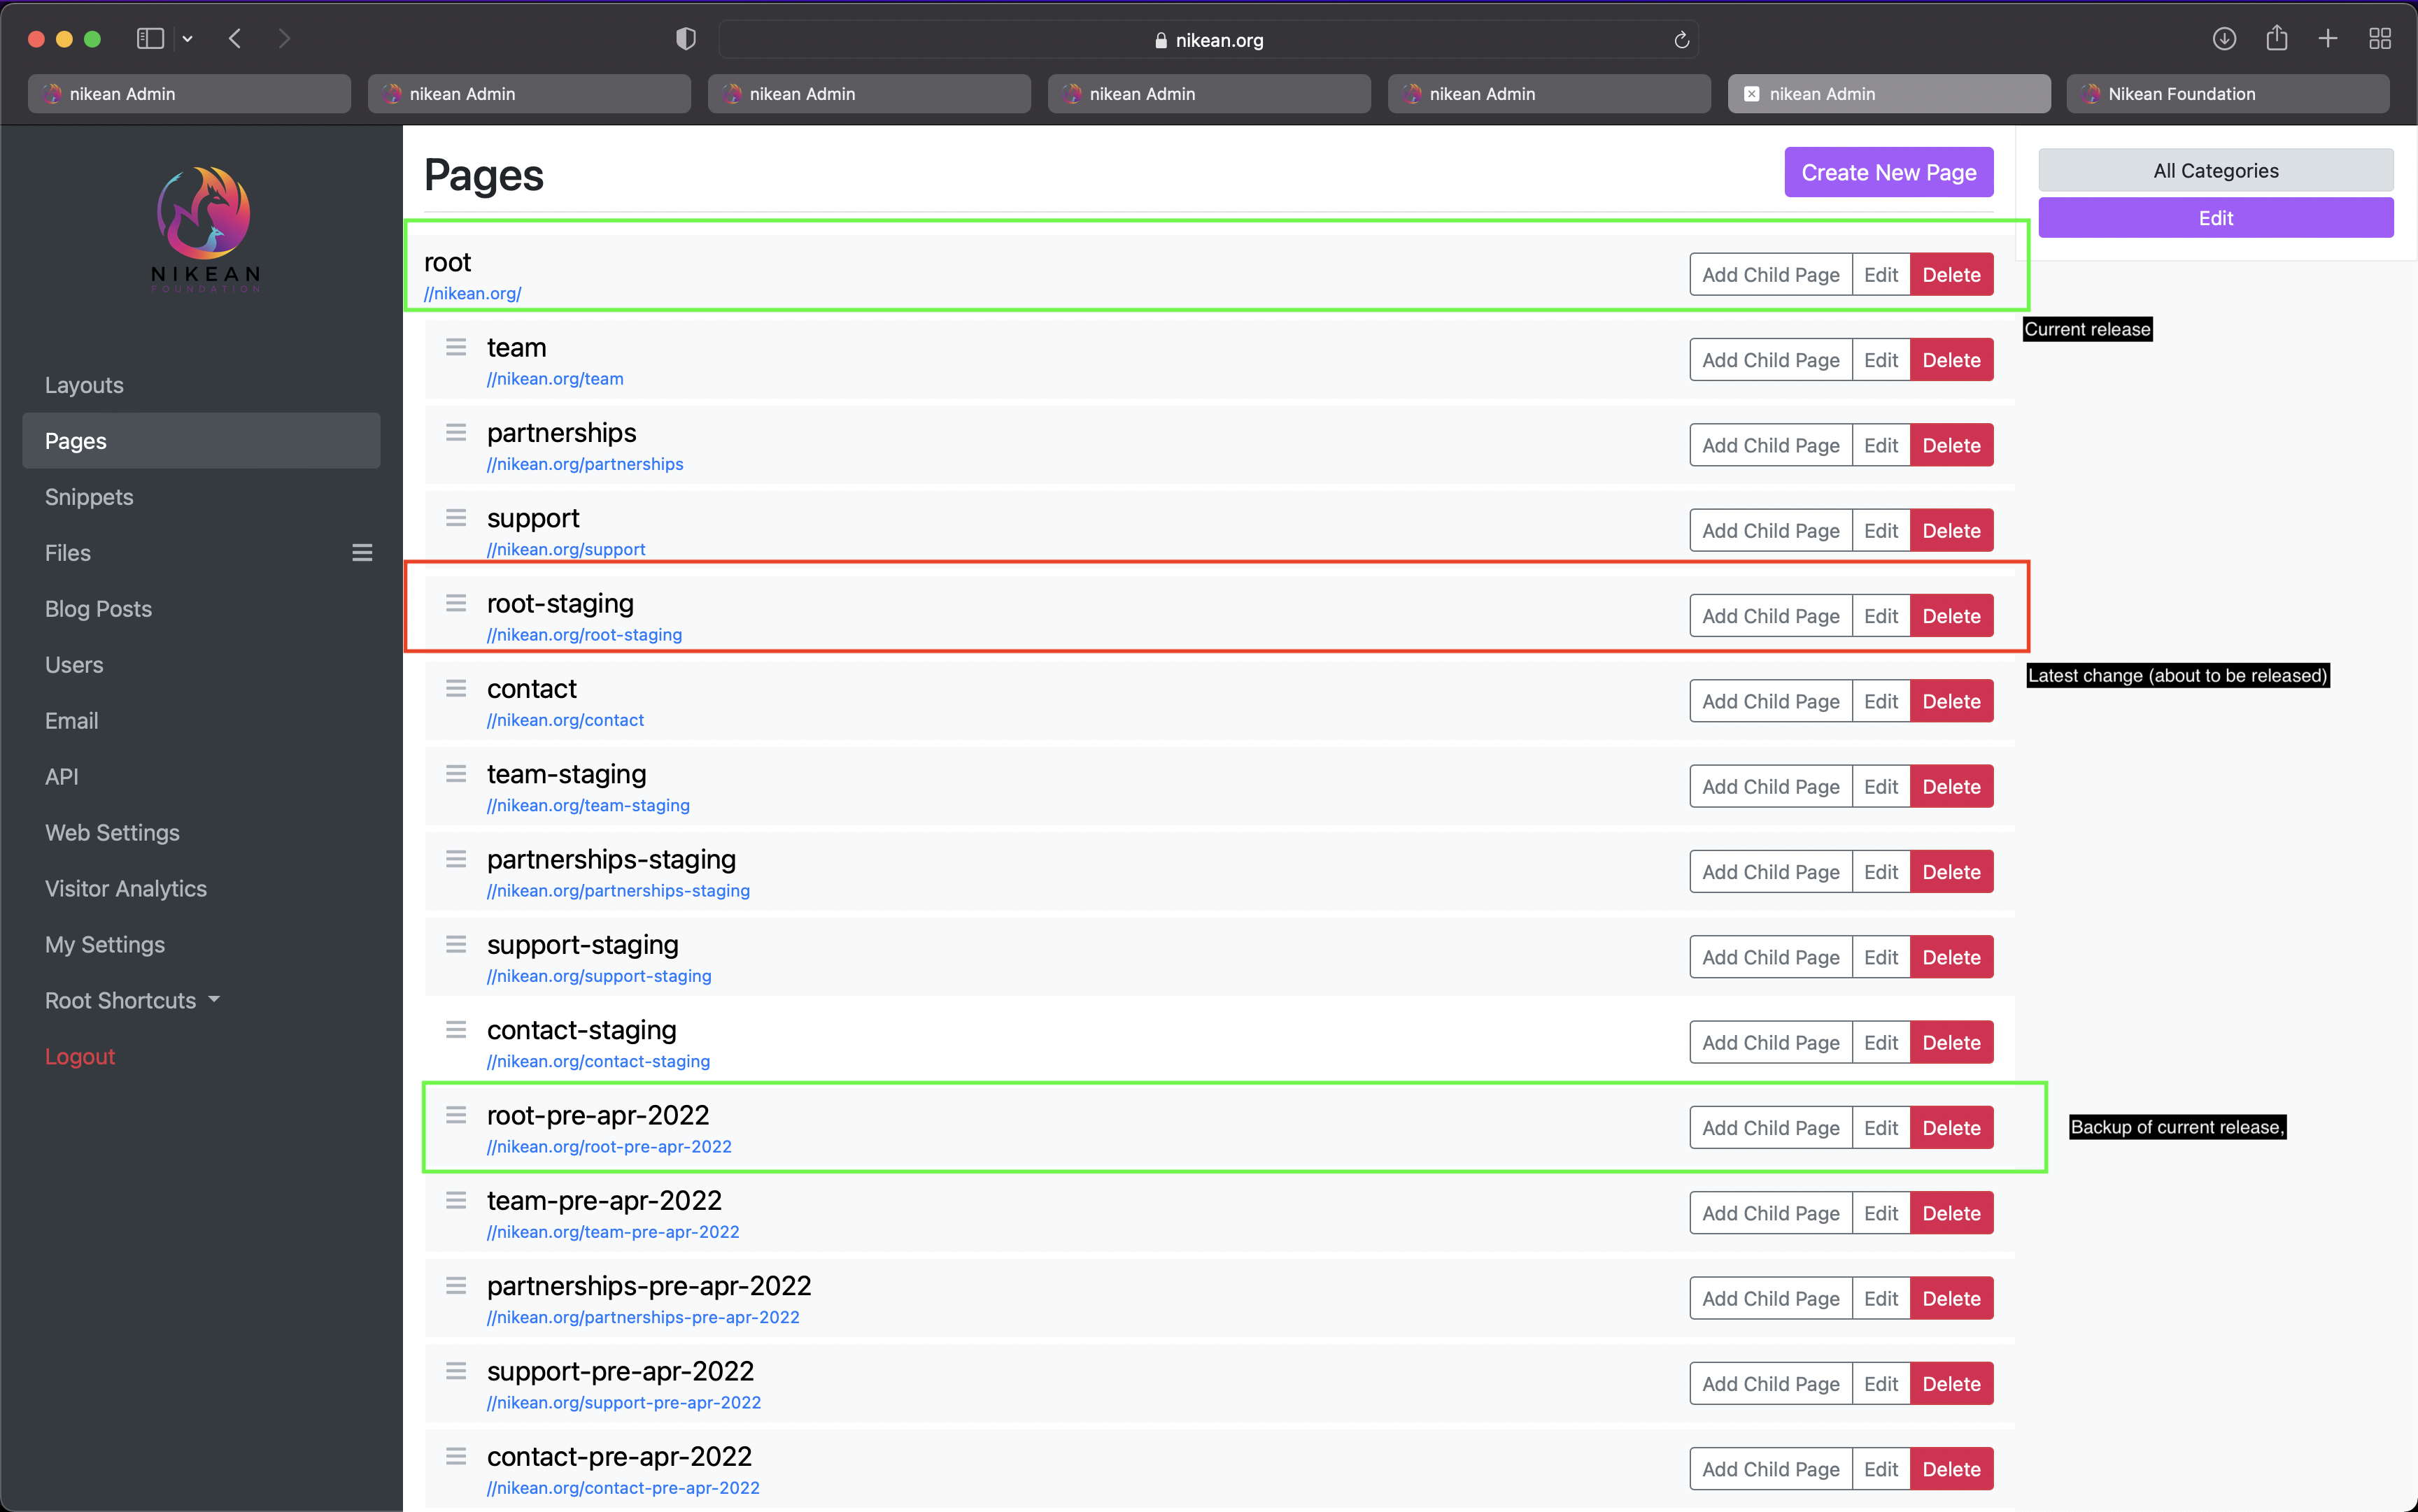Open the //nikean.org/ root link
The width and height of the screenshot is (2418, 1512).
(472, 293)
